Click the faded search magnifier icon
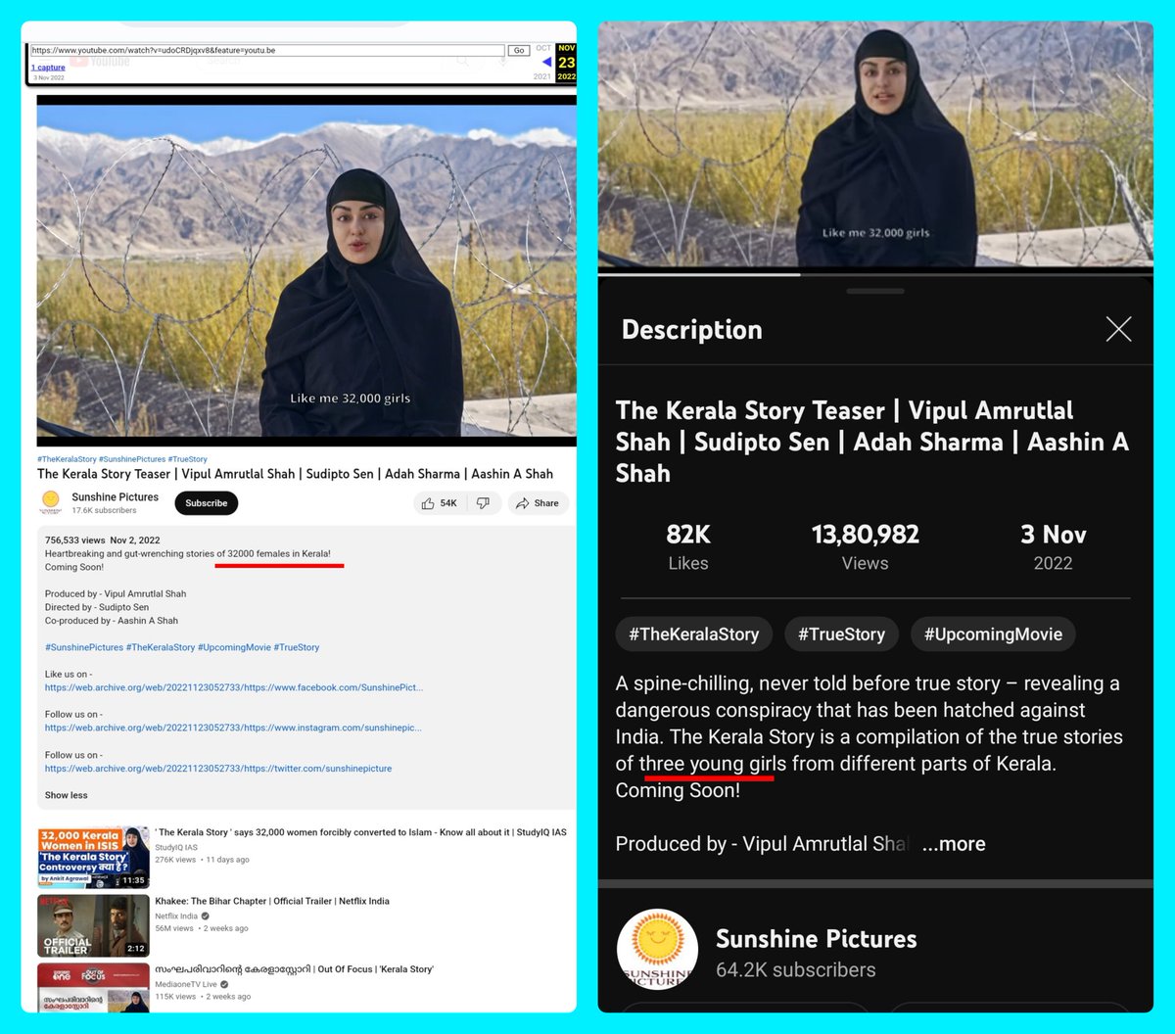Image resolution: width=1175 pixels, height=1034 pixels. (x=462, y=62)
